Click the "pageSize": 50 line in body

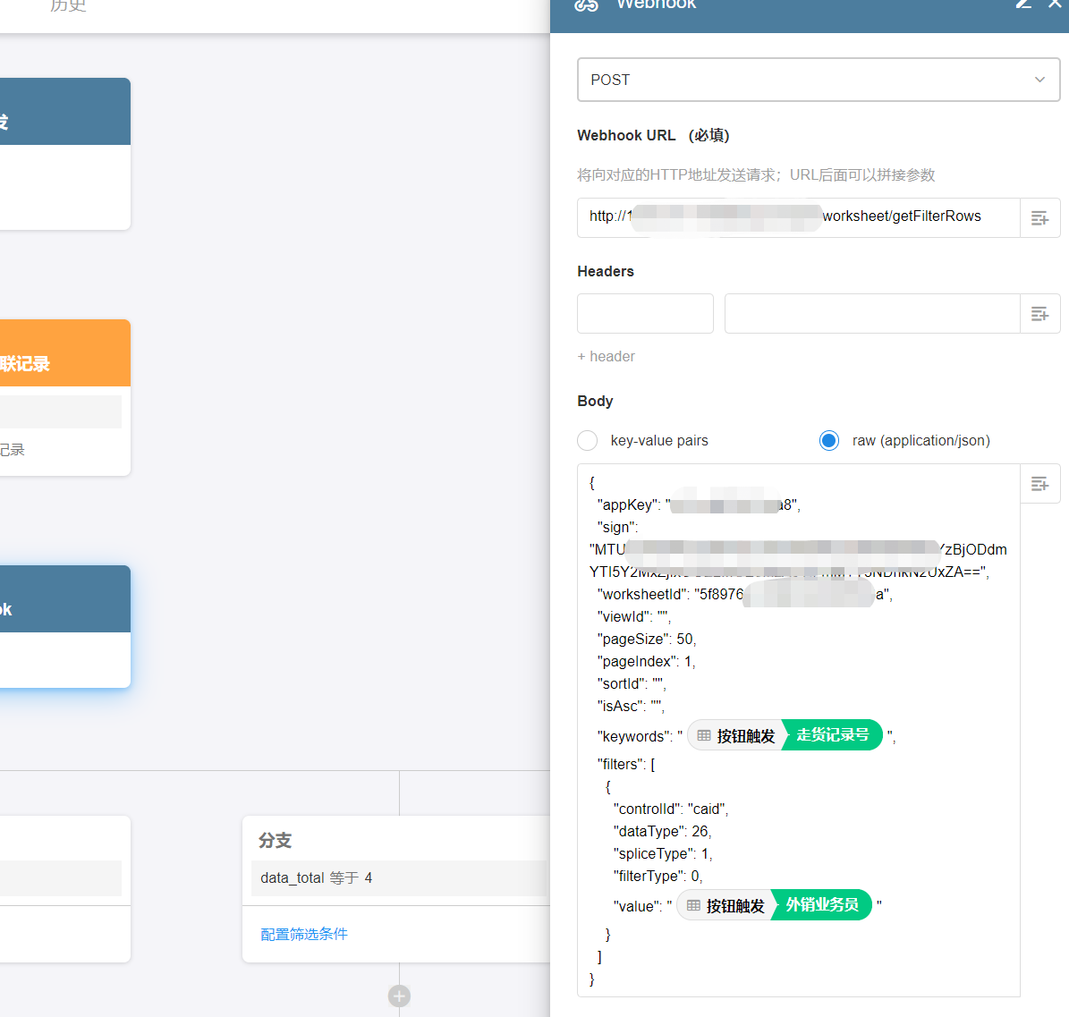point(646,639)
